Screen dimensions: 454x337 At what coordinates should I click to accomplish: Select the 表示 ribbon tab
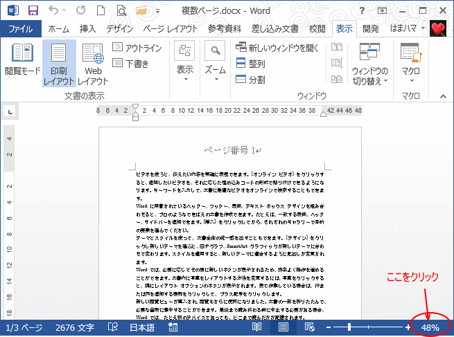point(344,28)
